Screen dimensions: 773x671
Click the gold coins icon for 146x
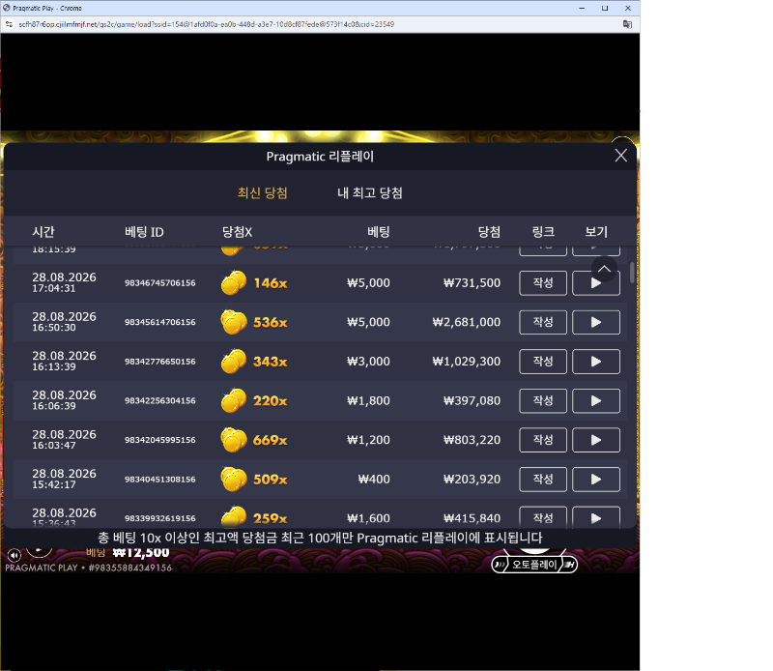pos(234,282)
